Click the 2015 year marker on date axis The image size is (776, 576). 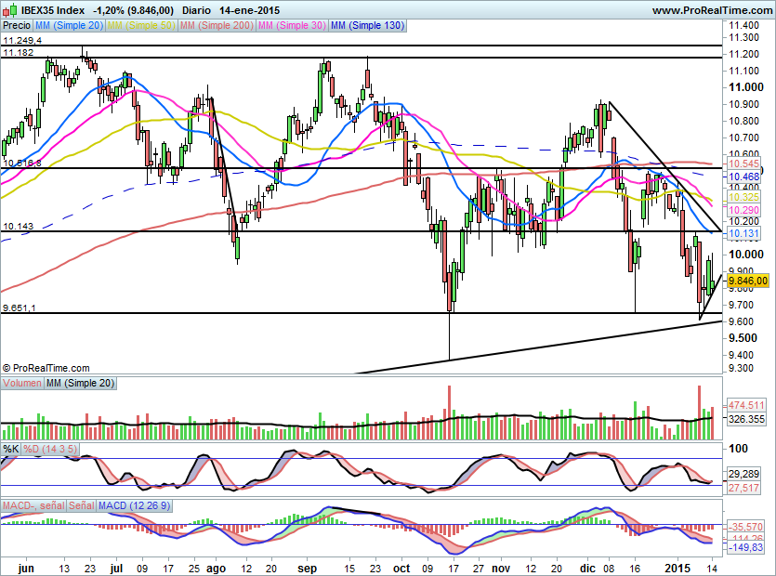click(677, 568)
